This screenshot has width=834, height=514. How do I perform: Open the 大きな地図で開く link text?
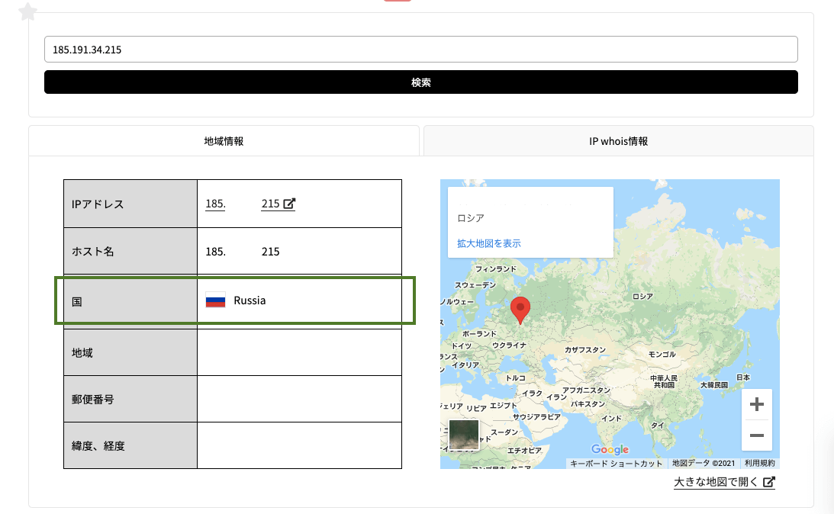click(x=716, y=483)
